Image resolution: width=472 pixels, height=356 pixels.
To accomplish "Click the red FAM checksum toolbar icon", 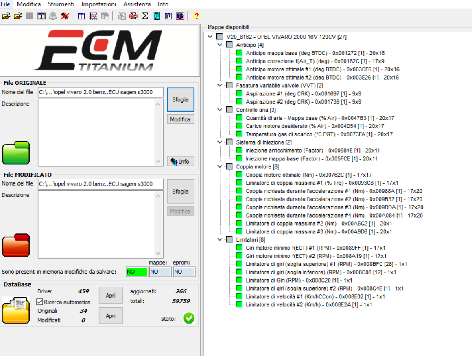I will click(x=133, y=16).
